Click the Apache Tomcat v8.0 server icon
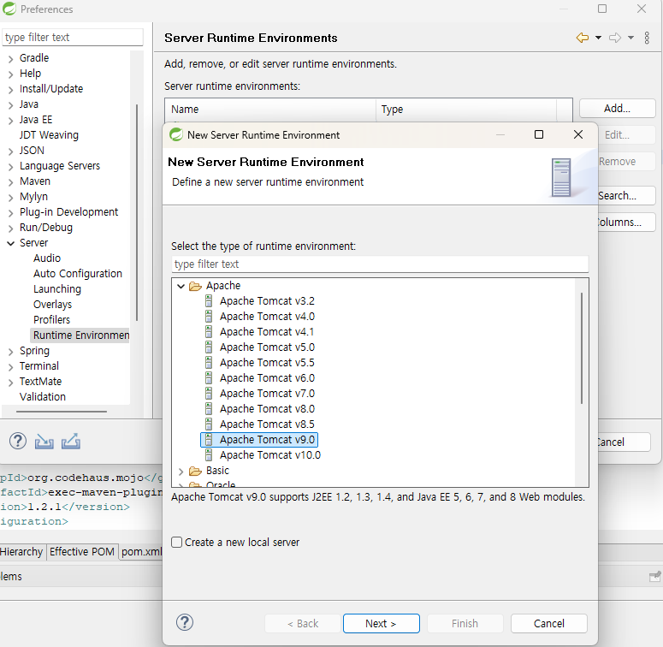The width and height of the screenshot is (663, 647). 209,409
